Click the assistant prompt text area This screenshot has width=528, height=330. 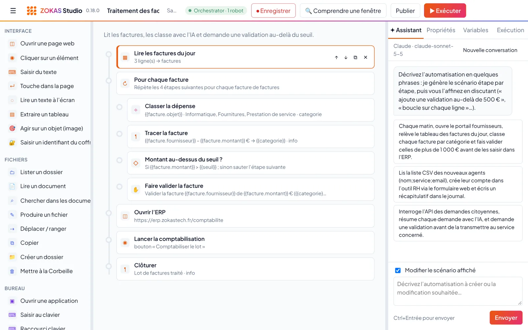click(458, 291)
